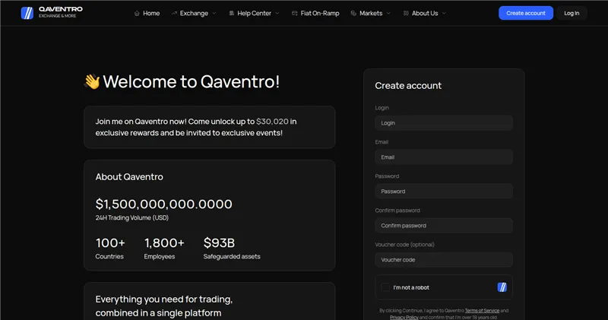Image resolution: width=608 pixels, height=320 pixels.
Task: Expand the Markets dropdown chevron
Action: coord(388,13)
